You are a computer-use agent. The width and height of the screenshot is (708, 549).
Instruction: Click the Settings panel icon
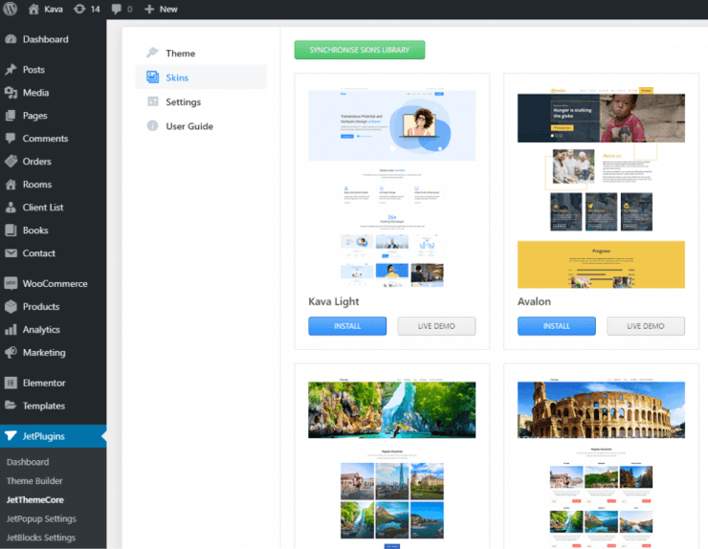(x=153, y=101)
